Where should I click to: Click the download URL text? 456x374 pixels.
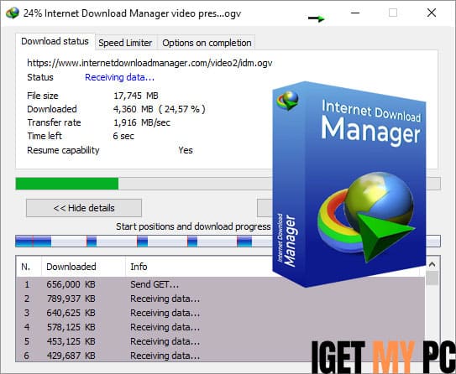149,63
